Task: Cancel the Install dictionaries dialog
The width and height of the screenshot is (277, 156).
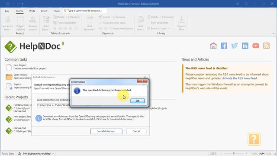Action: coord(136,131)
